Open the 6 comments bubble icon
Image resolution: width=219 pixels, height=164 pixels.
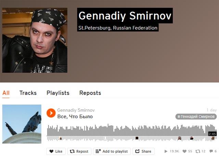coord(211,151)
